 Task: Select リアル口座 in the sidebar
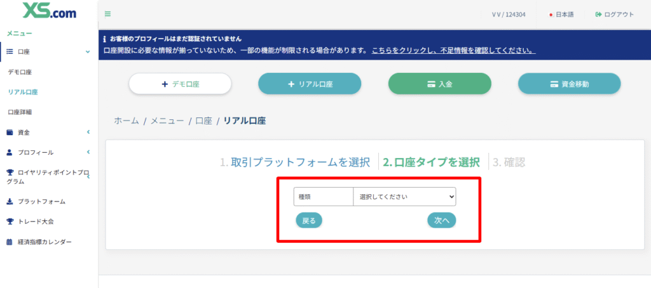(23, 92)
